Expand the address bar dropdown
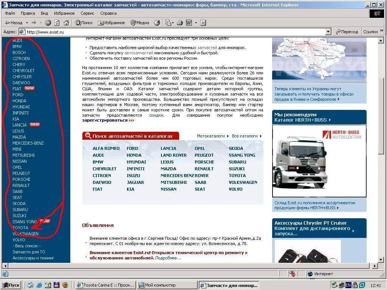 click(x=328, y=32)
